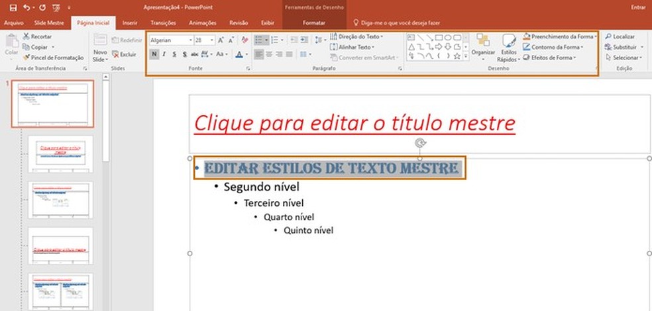The image size is (652, 311).
Task: Align text to the left
Action: 258,54
